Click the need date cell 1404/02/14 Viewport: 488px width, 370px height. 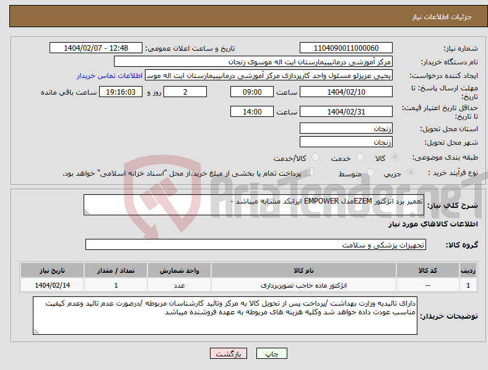tap(52, 285)
